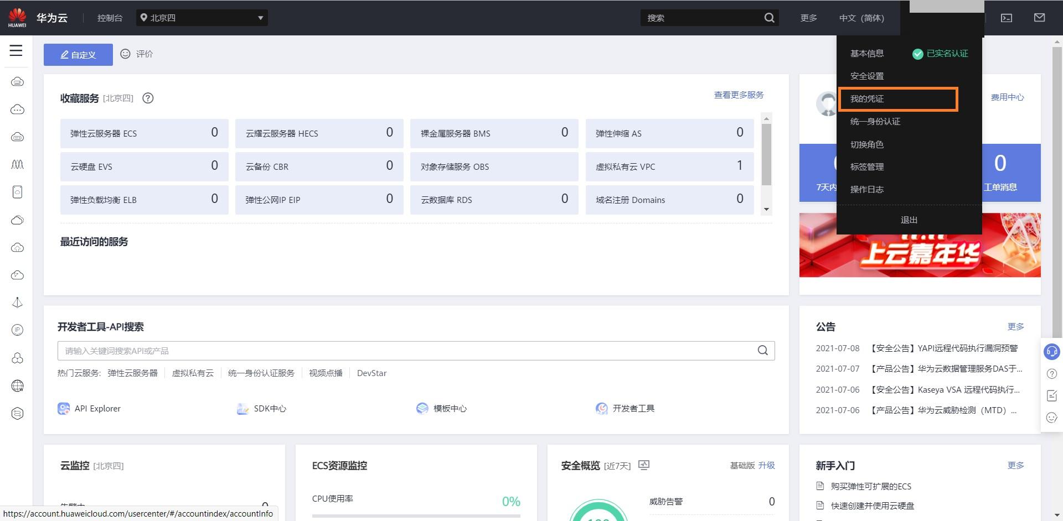Screen dimensions: 1063x521
Task: Click the smiley 评价 feedback icon
Action: tap(126, 54)
